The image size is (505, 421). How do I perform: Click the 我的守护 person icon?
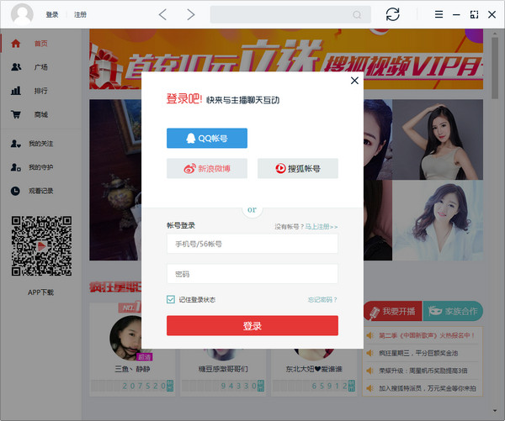tap(15, 167)
